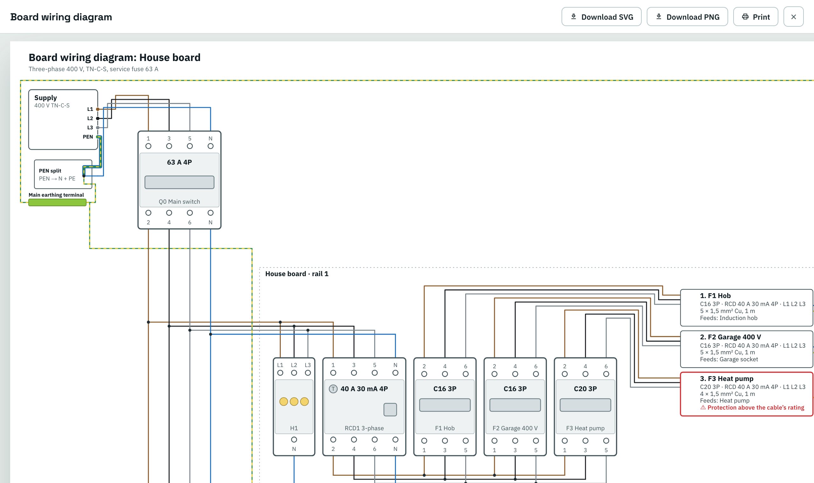Click the printer icon

(x=745, y=17)
